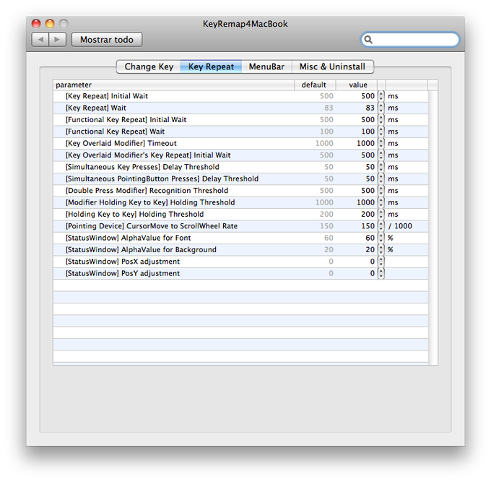This screenshot has width=491, height=482.
Task: Select the [Key Repeat] Initial Wait row
Action: click(x=240, y=96)
